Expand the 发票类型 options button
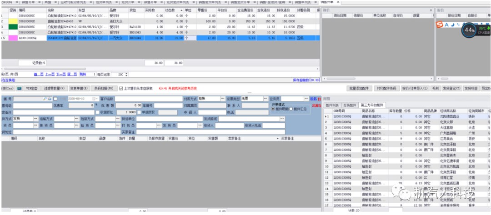 266,99
